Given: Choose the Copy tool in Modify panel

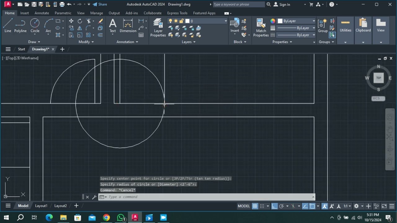Looking at the screenshot, I should pyautogui.click(x=71, y=28).
